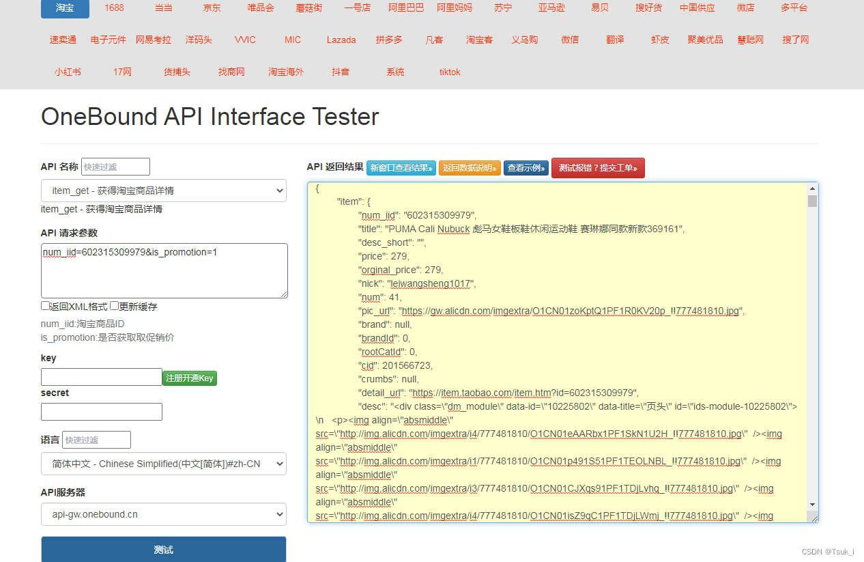Open the 找商网 platform link
This screenshot has width=864, height=562.
pos(231,72)
